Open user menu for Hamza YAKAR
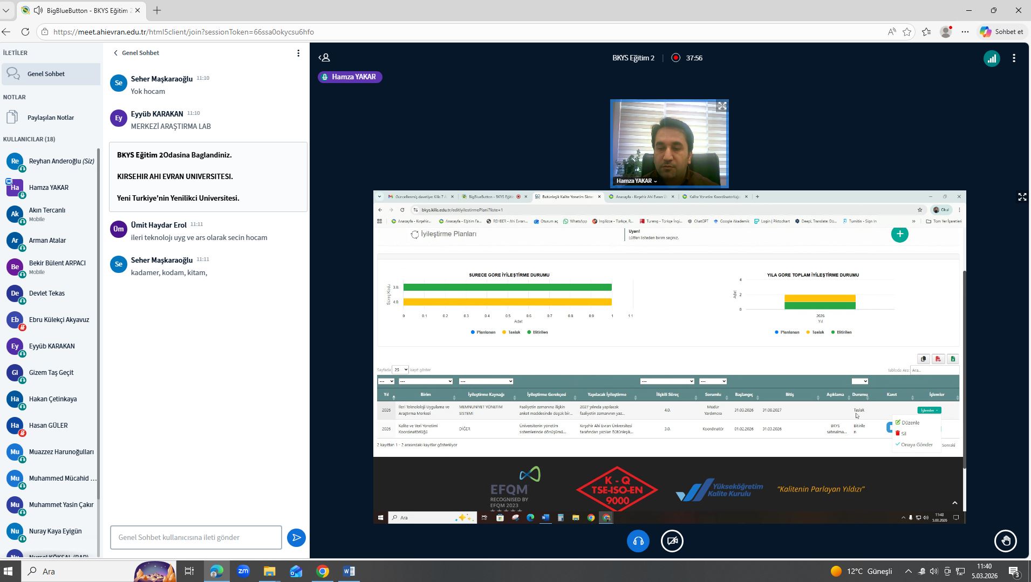The image size is (1031, 582). pos(51,188)
